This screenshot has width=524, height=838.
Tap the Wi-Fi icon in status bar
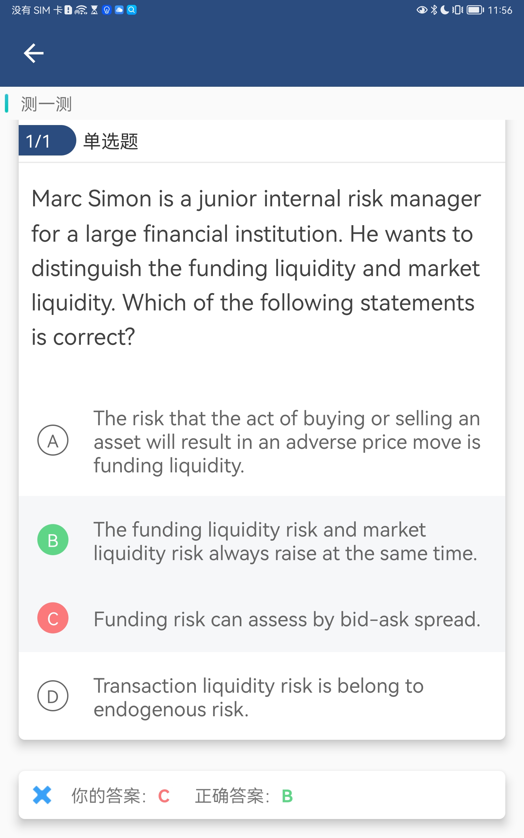click(81, 10)
